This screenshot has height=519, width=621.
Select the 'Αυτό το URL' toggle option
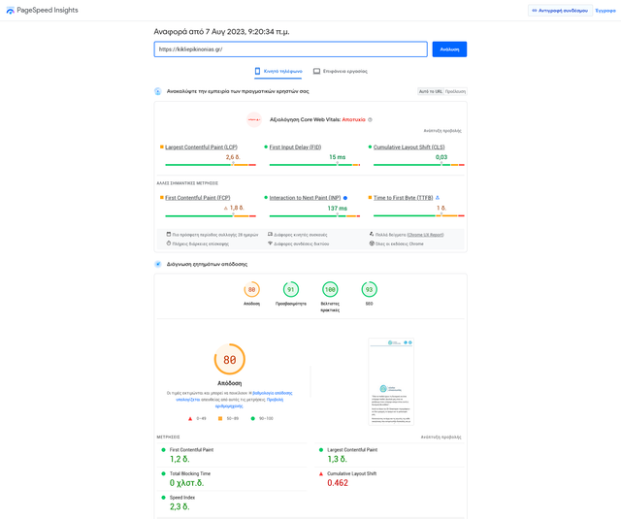point(431,91)
